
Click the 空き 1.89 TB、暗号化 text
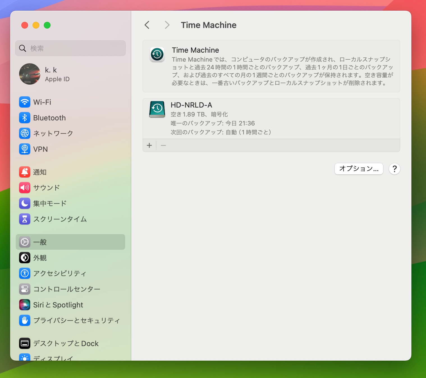[199, 114]
